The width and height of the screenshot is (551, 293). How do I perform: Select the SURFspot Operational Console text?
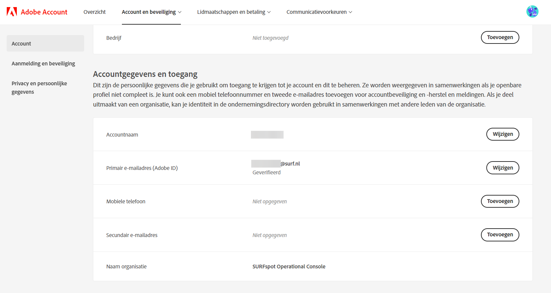coord(289,266)
